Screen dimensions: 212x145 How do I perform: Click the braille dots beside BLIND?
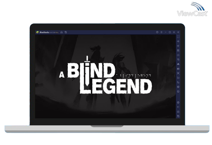click(x=133, y=76)
